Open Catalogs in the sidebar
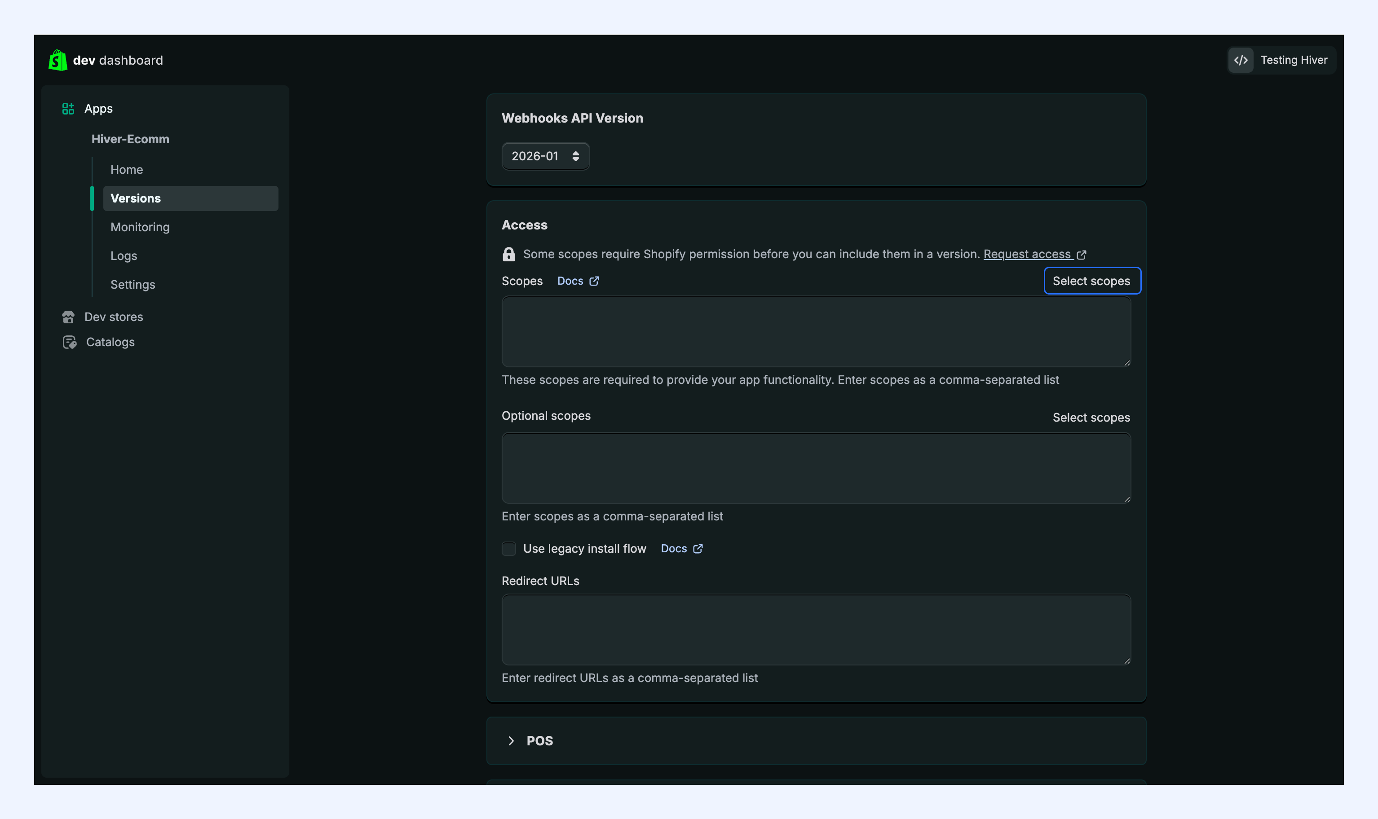 (110, 342)
